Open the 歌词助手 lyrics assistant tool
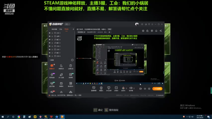The height and width of the screenshot is (119, 212). tap(70, 84)
